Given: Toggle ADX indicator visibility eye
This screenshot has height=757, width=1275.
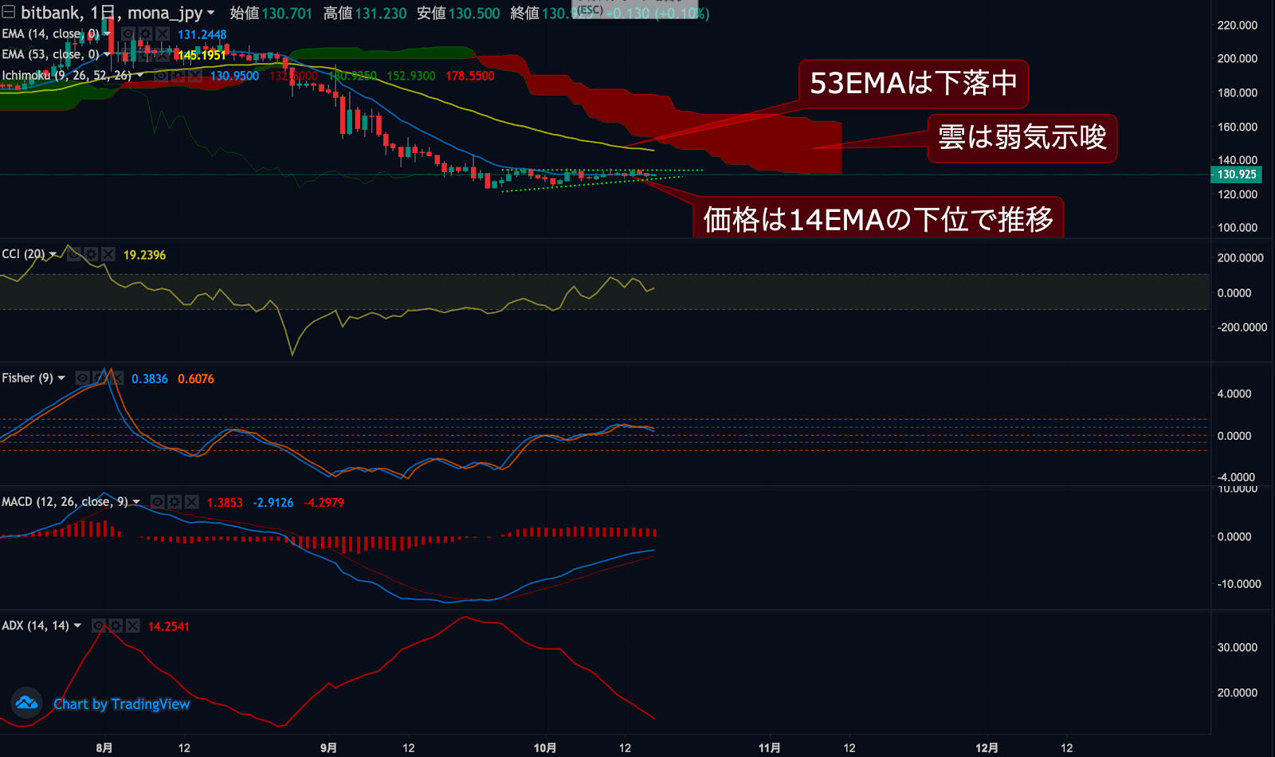Looking at the screenshot, I should 98,626.
